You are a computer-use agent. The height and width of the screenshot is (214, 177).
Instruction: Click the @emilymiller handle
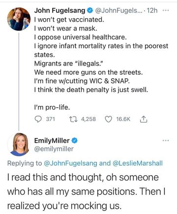coord(54,149)
